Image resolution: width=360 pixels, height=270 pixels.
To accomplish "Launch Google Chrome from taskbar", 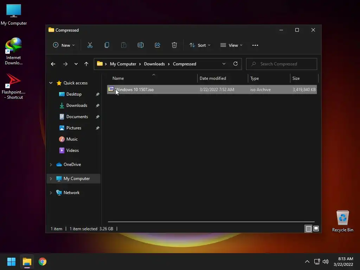I will point(43,262).
